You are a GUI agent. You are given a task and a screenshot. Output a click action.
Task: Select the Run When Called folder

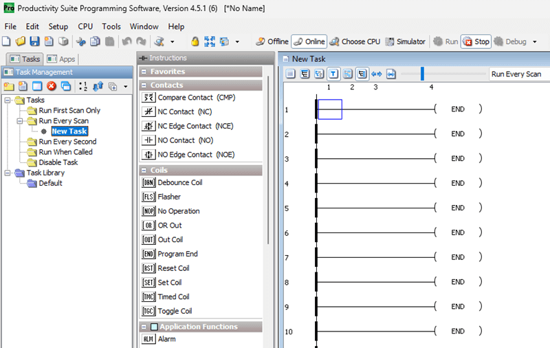[x=65, y=152]
